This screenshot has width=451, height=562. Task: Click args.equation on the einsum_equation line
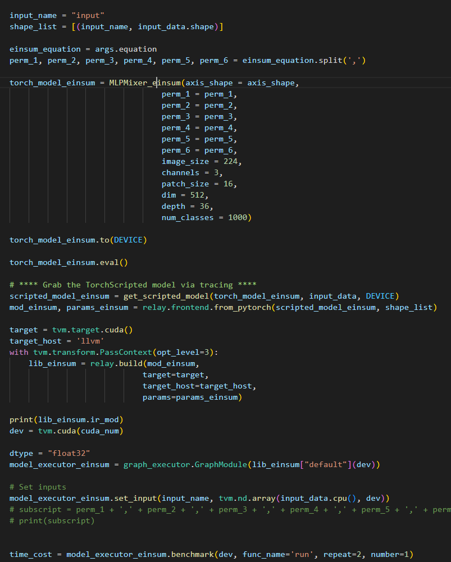coord(126,49)
